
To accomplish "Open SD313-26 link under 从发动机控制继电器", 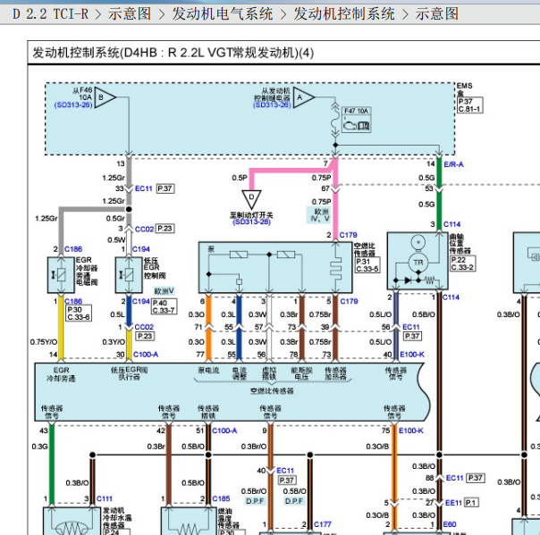I will point(272,104).
